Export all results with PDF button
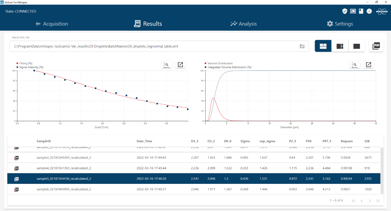 [376, 46]
